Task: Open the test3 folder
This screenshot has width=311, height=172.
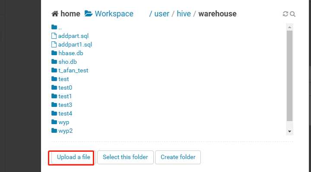Action: click(65, 105)
